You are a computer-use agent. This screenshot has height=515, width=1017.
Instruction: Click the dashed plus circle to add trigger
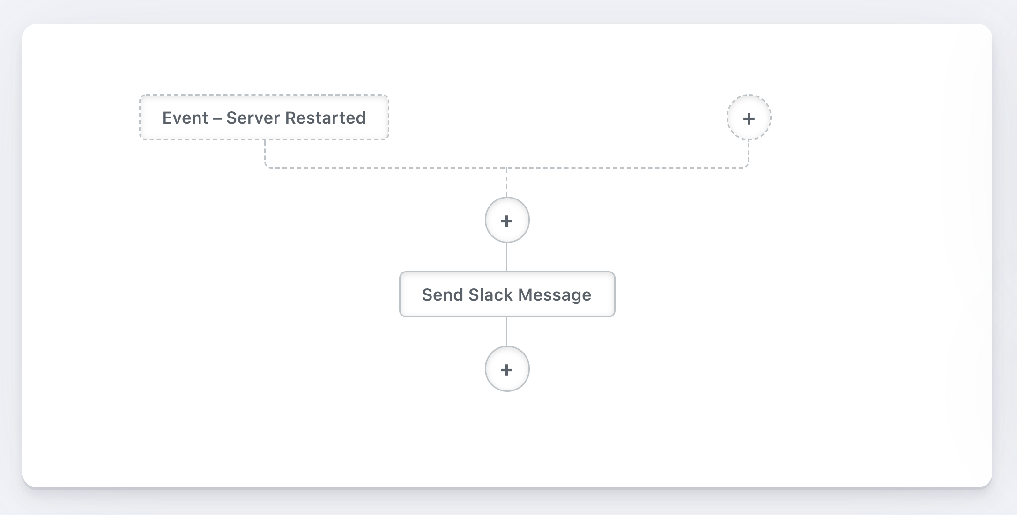[x=749, y=118]
